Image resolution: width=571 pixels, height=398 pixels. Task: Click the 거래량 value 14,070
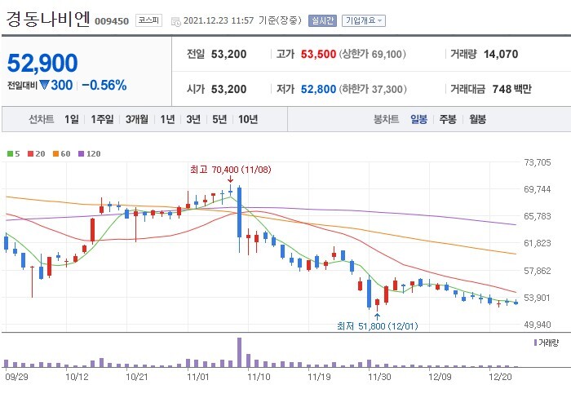(x=501, y=55)
